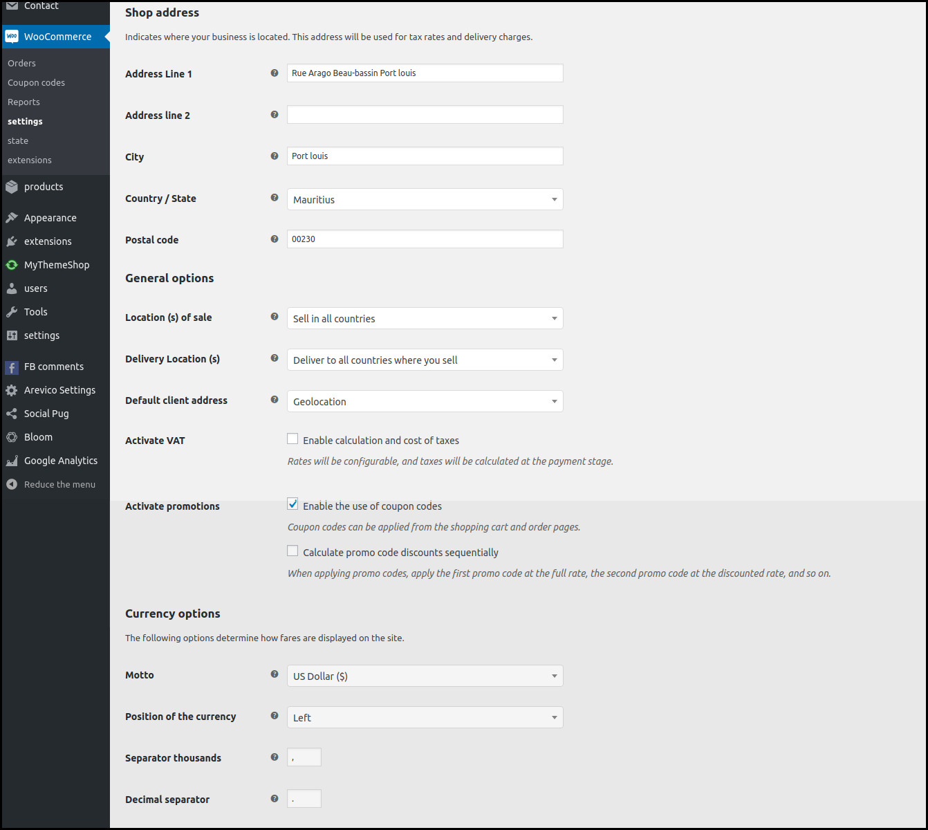Screen dimensions: 928x830
Task: Open the currency position dropdown showing Left
Action: click(425, 717)
